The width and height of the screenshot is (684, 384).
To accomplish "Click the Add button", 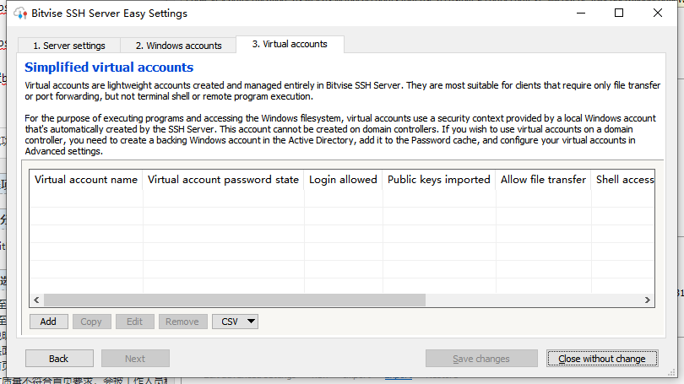I will [x=48, y=322].
